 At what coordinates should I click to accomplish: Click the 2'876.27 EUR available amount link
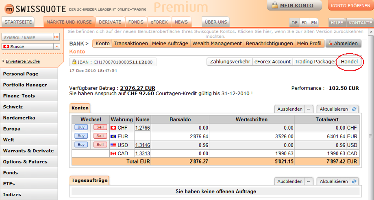point(138,88)
